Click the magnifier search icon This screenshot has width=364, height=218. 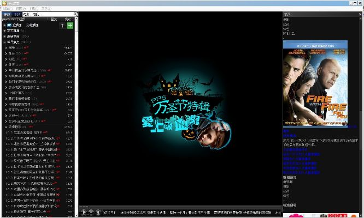click(x=74, y=14)
